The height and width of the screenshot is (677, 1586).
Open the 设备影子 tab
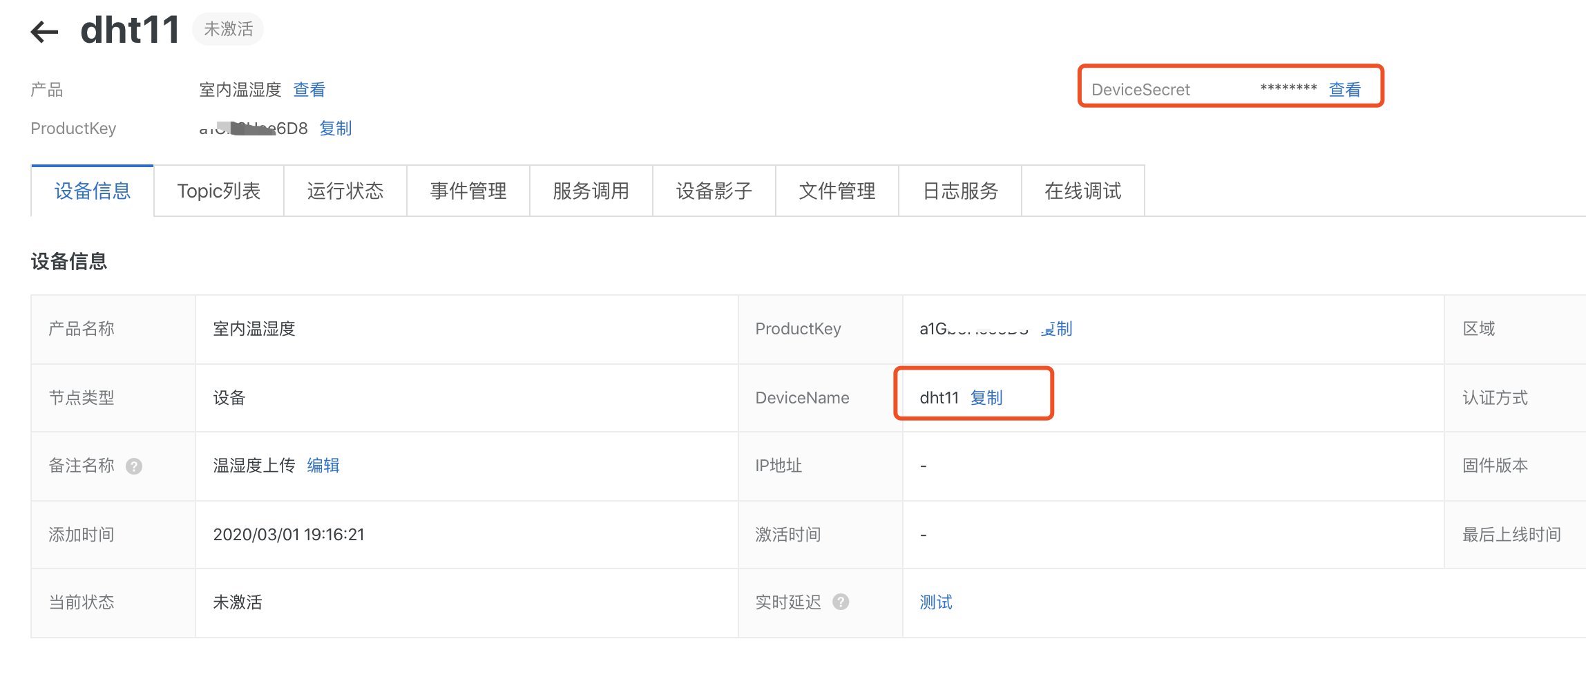714,191
